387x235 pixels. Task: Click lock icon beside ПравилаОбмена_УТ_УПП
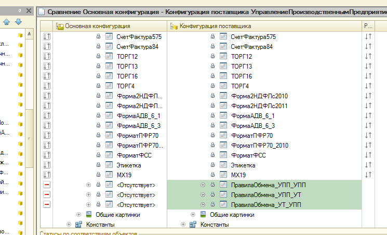213,204
